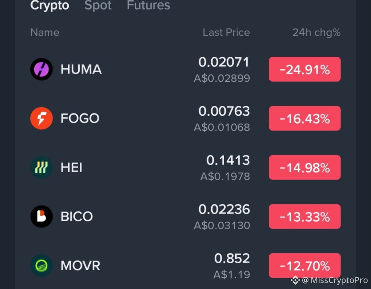Open the HUMA coin icon
This screenshot has height=289, width=371.
[x=42, y=69]
